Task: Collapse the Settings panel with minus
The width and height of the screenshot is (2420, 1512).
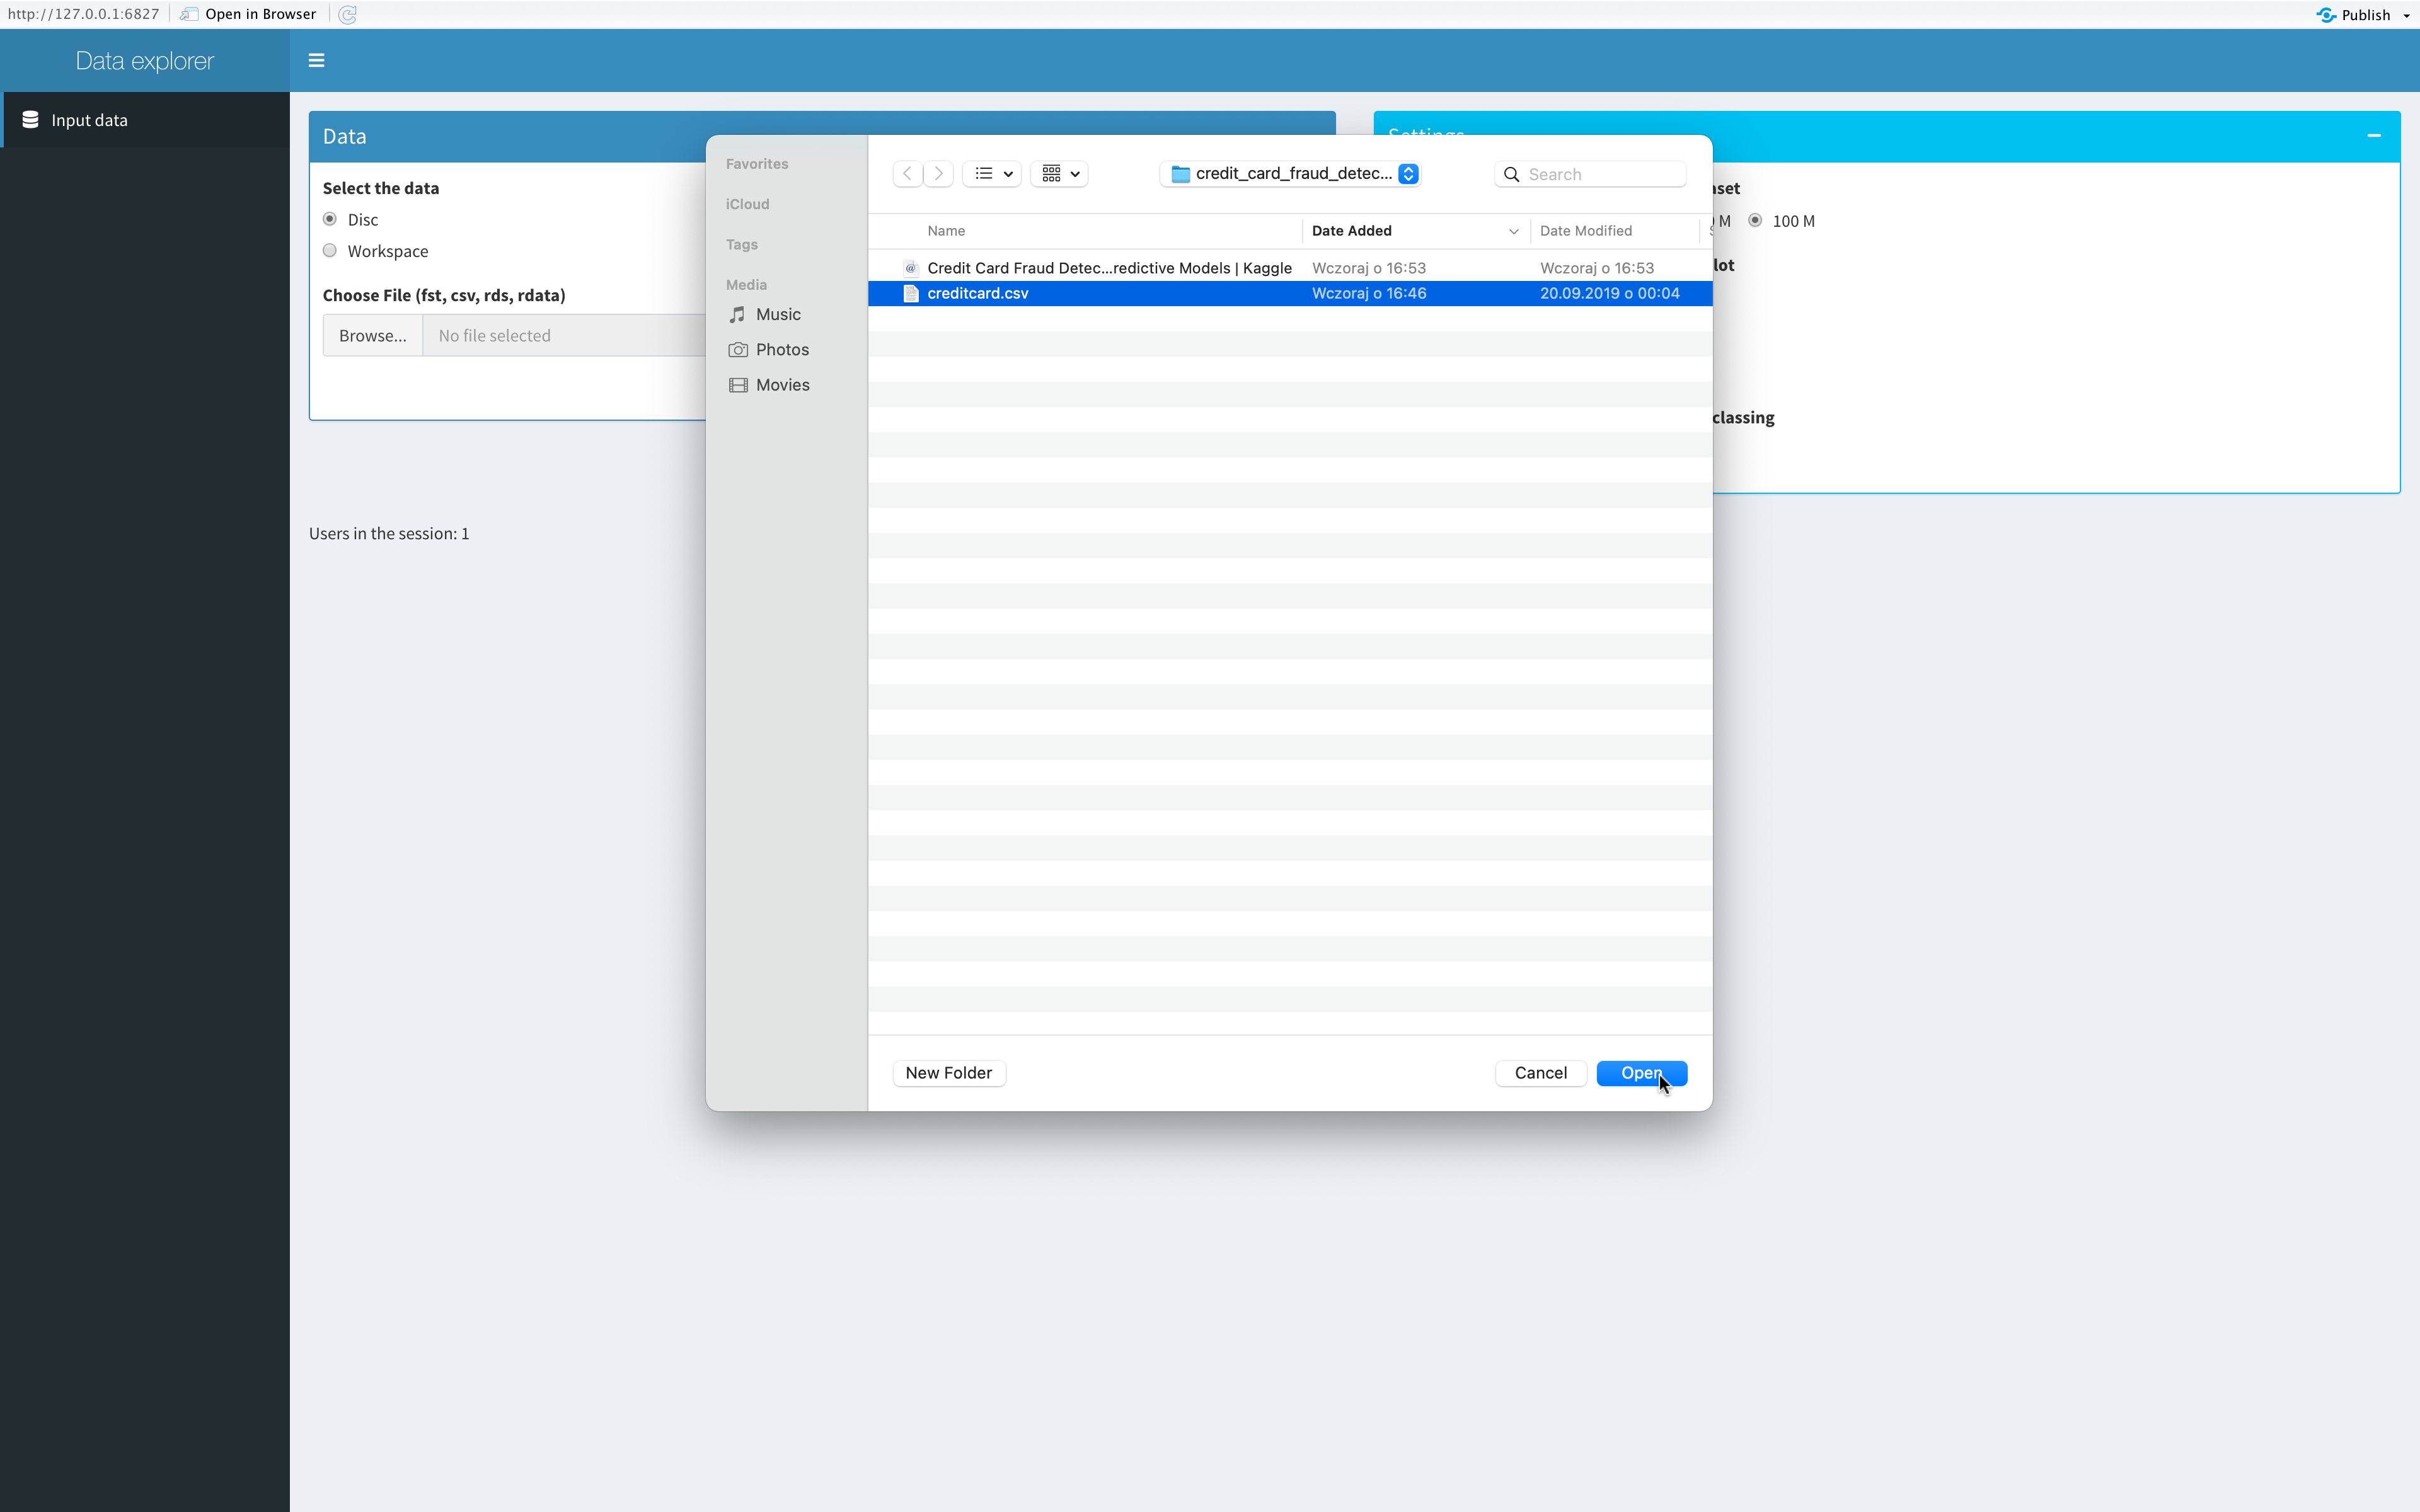Action: tap(2373, 136)
